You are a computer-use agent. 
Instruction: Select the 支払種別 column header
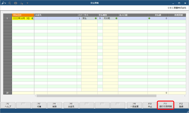108,15
